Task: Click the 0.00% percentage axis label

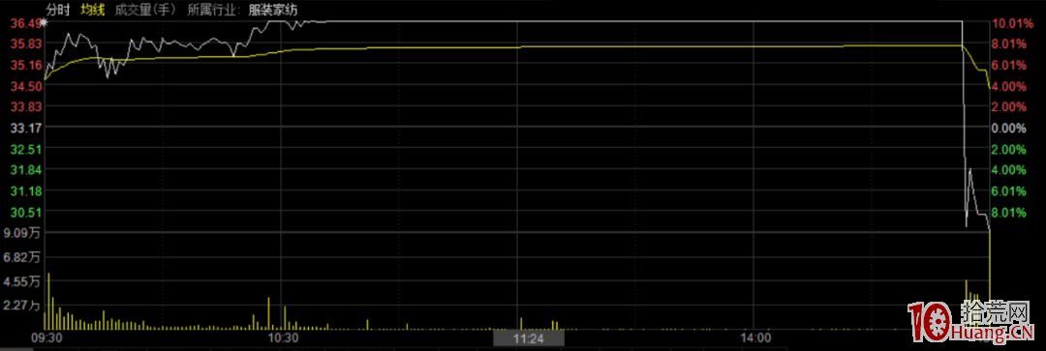Action: coord(1008,128)
